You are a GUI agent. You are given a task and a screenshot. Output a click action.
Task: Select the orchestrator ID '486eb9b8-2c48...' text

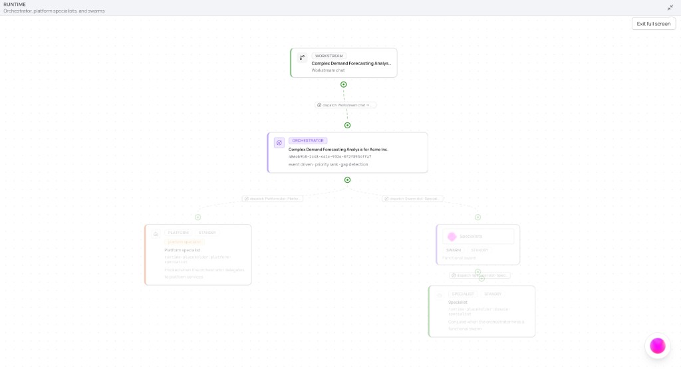[x=330, y=157]
